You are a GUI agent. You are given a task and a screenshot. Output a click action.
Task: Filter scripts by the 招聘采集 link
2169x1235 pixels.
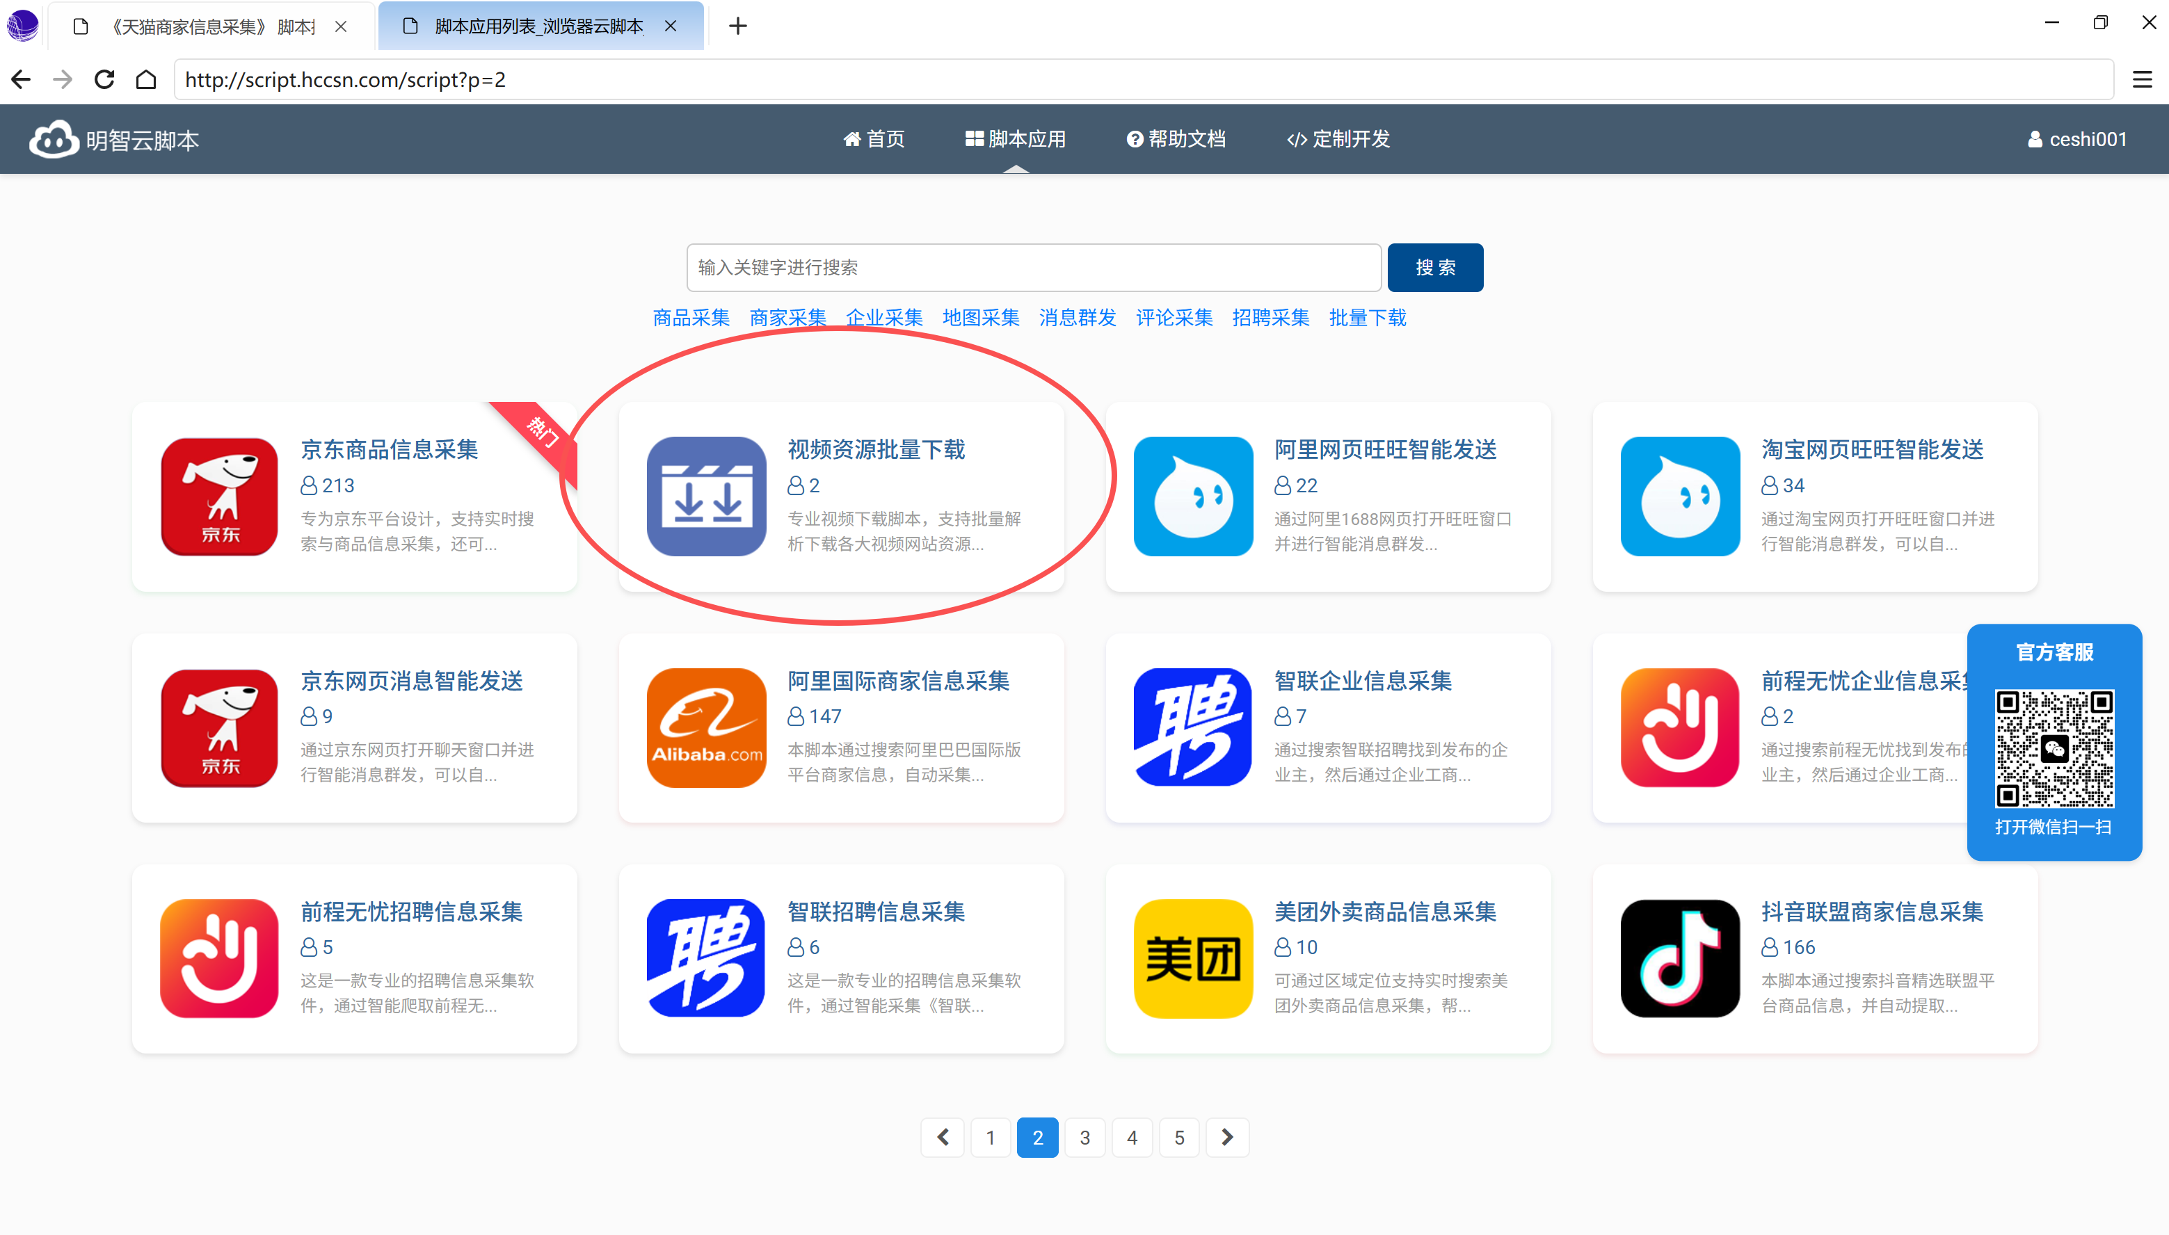click(1270, 318)
